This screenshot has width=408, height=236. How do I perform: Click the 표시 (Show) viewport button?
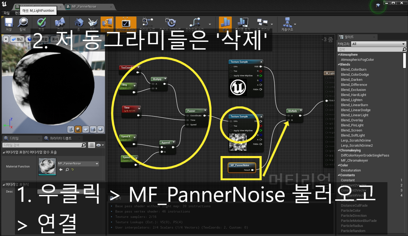pyautogui.click(x=55, y=39)
